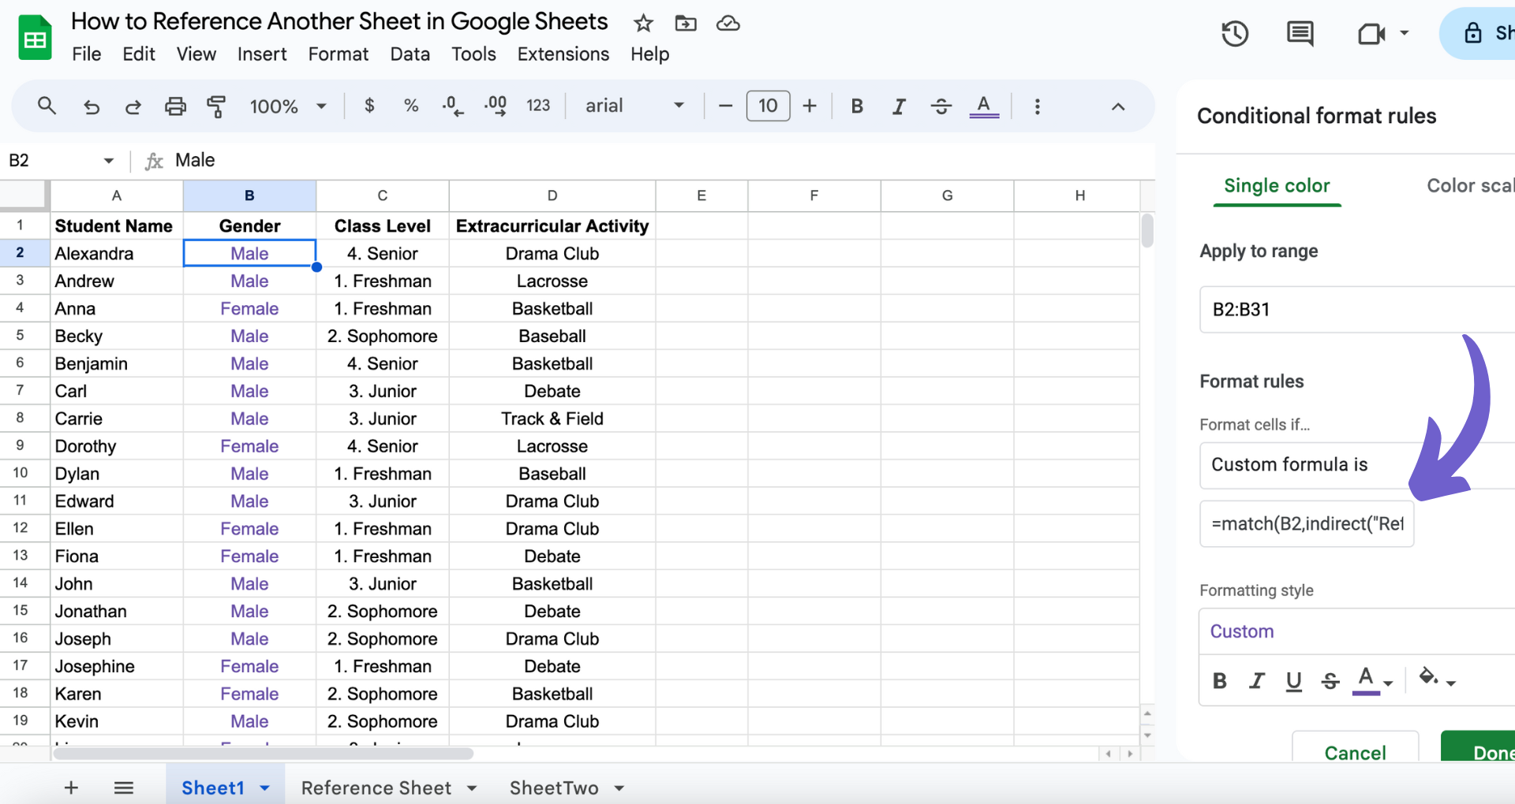
Task: Click the search icon in the toolbar
Action: 47,106
